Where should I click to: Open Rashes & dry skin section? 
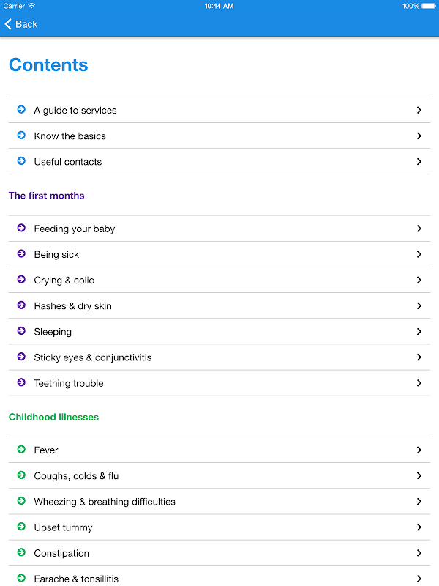click(x=72, y=306)
